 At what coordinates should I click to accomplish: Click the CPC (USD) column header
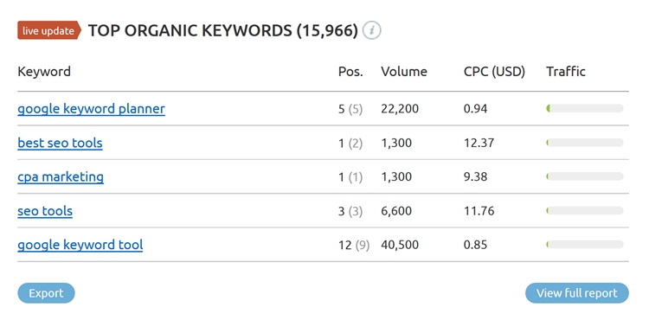click(494, 72)
